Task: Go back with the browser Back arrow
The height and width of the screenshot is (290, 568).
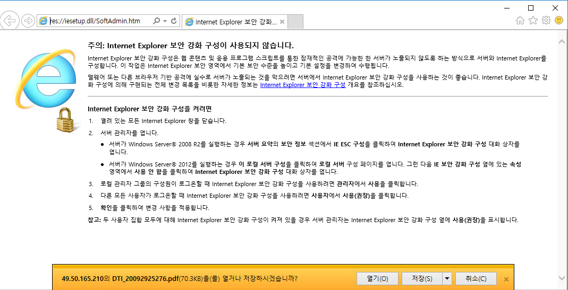Action: tap(10, 21)
